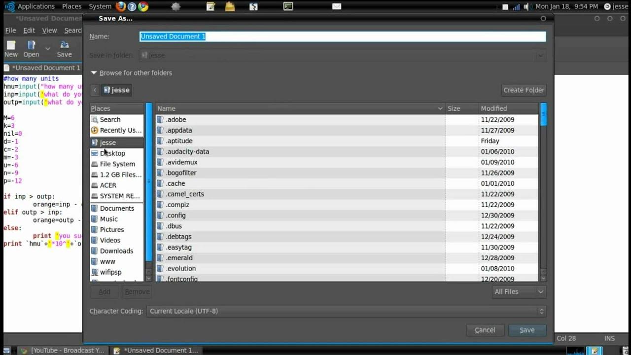Open the Places menu in top panel
The width and height of the screenshot is (631, 355).
71,6
